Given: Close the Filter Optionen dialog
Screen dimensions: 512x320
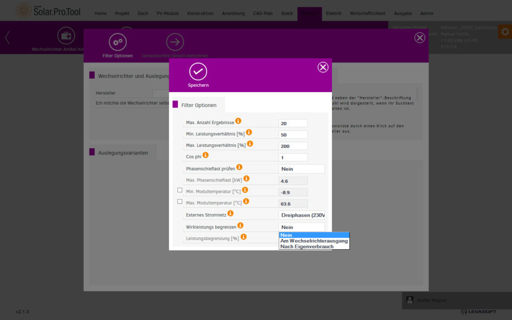Looking at the screenshot, I should point(323,67).
